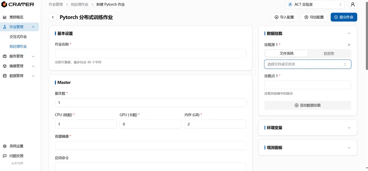The height and width of the screenshot is (171, 368).
Task: Click the back arrow beside Pytorch title
Action: click(x=53, y=17)
